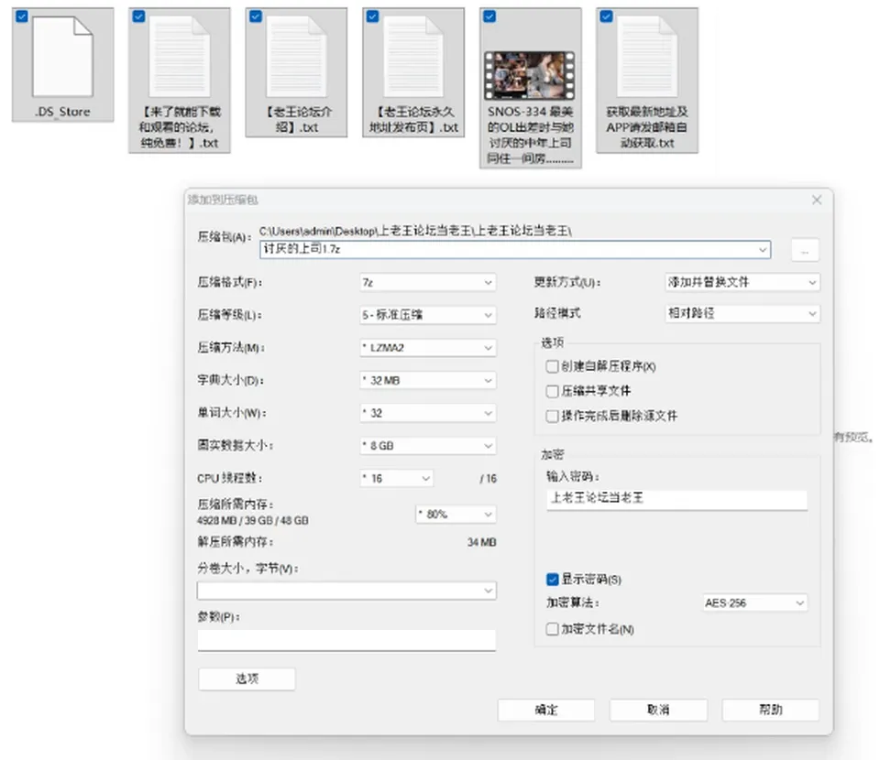
Task: Select the 获取最新地址及APP txt file icon
Action: click(647, 57)
